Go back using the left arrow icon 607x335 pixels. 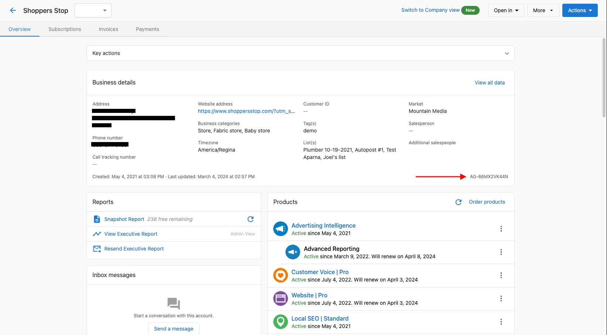[x=13, y=10]
